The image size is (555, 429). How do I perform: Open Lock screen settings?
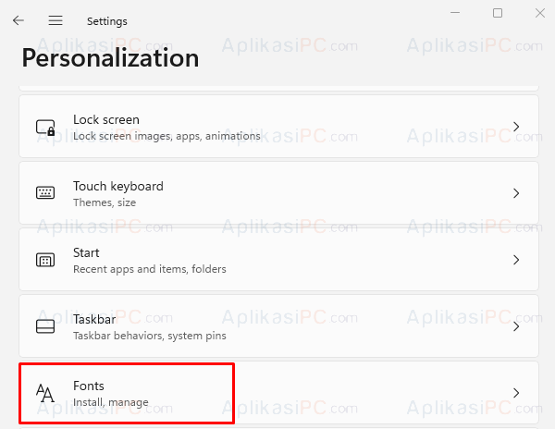tap(279, 127)
